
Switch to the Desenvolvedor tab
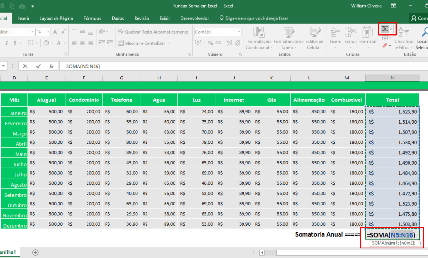click(x=195, y=18)
